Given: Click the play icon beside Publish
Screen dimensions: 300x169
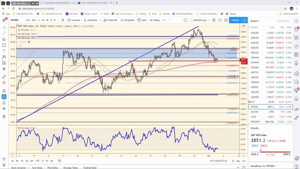Looking at the screenshot, I should 245,20.
